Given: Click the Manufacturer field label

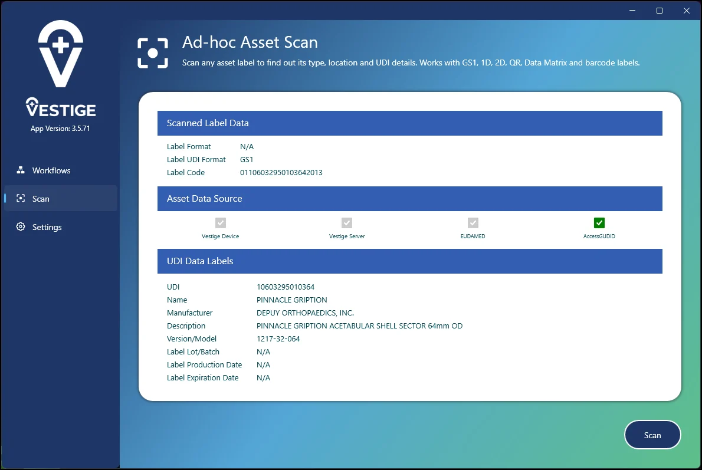Looking at the screenshot, I should click(190, 313).
